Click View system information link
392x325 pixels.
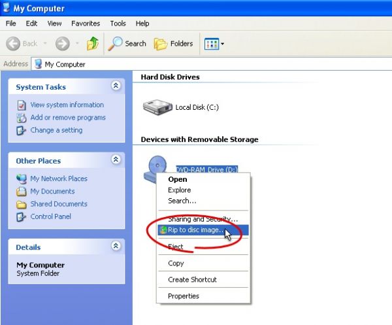click(x=67, y=105)
